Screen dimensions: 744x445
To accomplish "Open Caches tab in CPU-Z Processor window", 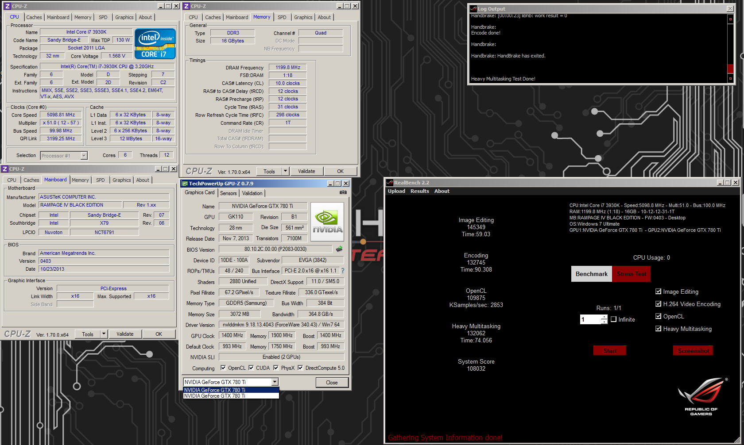I will (34, 17).
